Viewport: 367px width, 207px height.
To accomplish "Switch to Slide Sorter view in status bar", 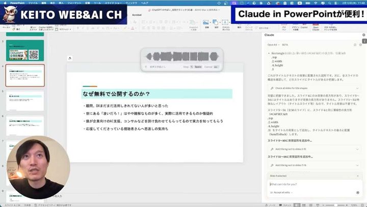I will coord(304,205).
